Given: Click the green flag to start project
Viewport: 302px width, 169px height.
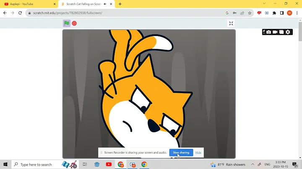Looking at the screenshot, I should pyautogui.click(x=67, y=23).
